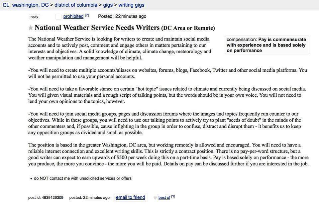Navigate to the gigs section breadcrumb
This screenshot has width=319, height=209.
(108, 5)
